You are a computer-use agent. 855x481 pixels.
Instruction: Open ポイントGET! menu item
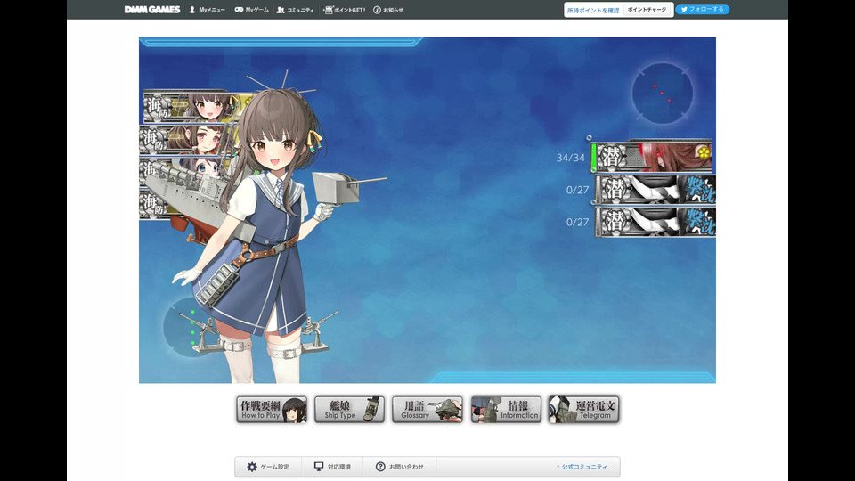344,10
